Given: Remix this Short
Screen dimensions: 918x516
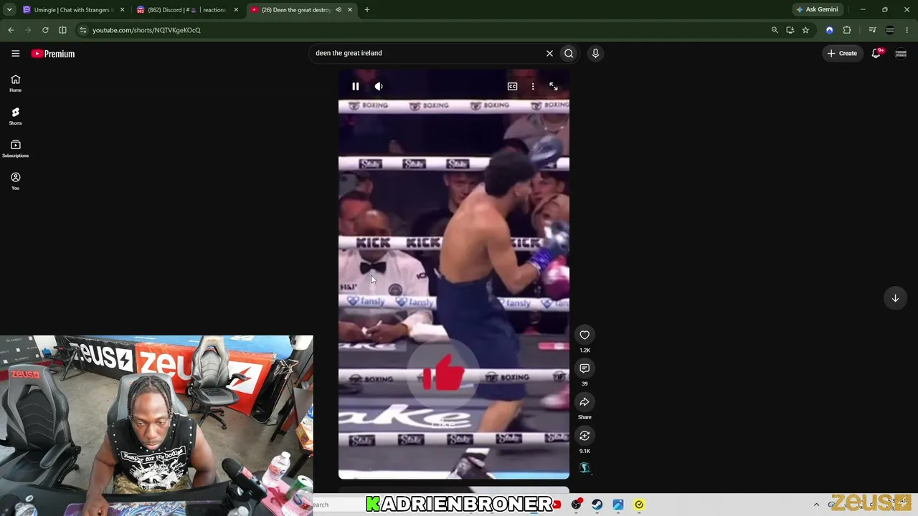Looking at the screenshot, I should 585,436.
